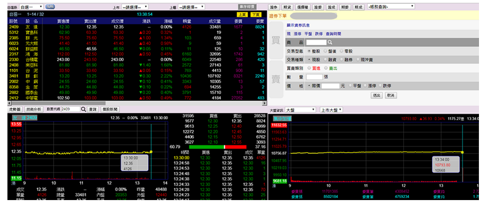The width and height of the screenshot is (488, 207).
Task: Click the 數量 quantity input field
Action: tap(314, 77)
